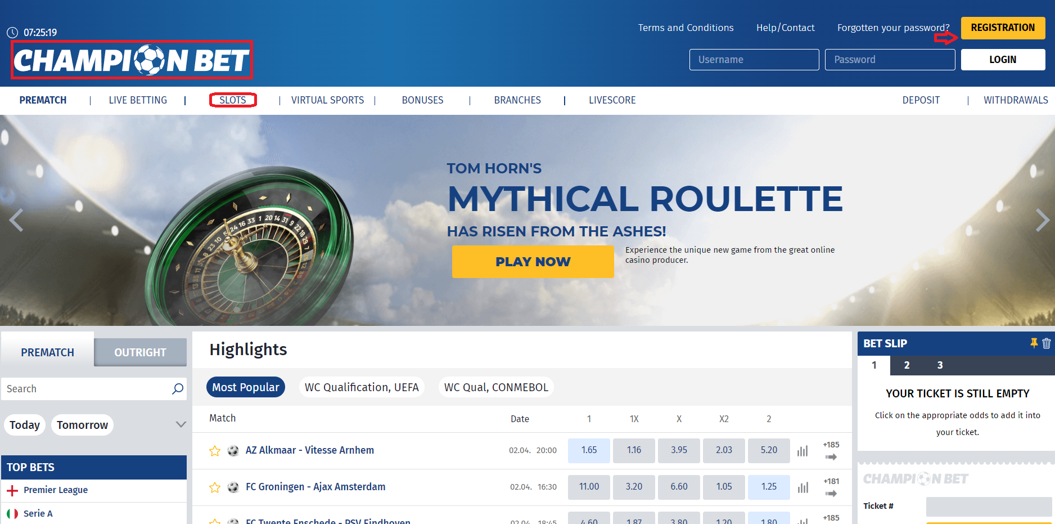Viewport: 1055px width, 524px height.
Task: Pick odds 11.00 for FC Groningen win
Action: pos(589,487)
